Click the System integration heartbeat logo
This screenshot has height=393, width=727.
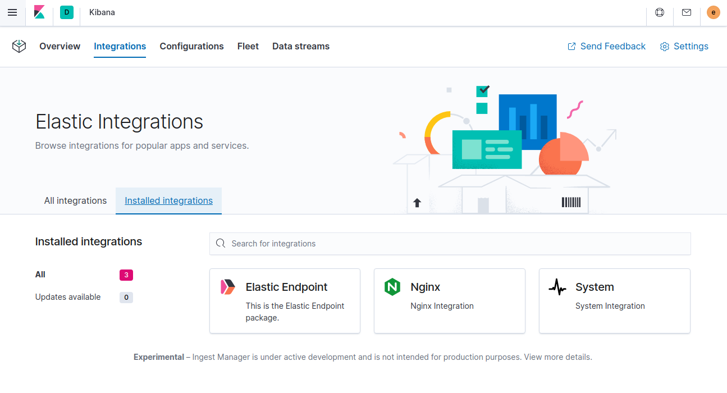[x=557, y=286]
